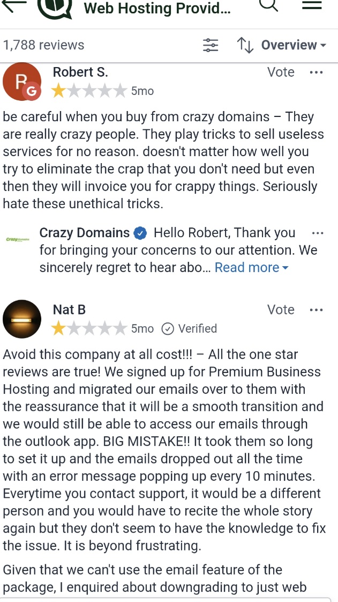View Nat B avatar picture

coord(22,319)
